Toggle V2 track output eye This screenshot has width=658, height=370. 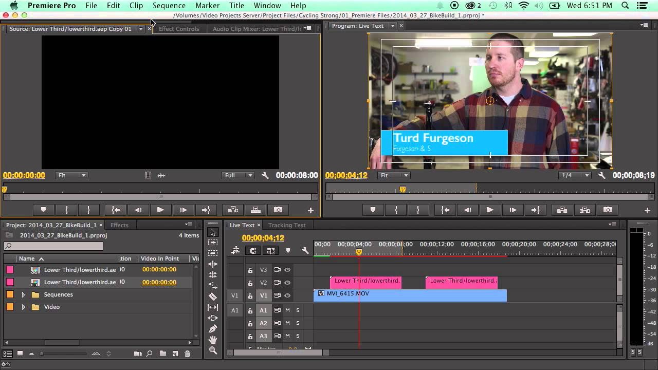287,283
